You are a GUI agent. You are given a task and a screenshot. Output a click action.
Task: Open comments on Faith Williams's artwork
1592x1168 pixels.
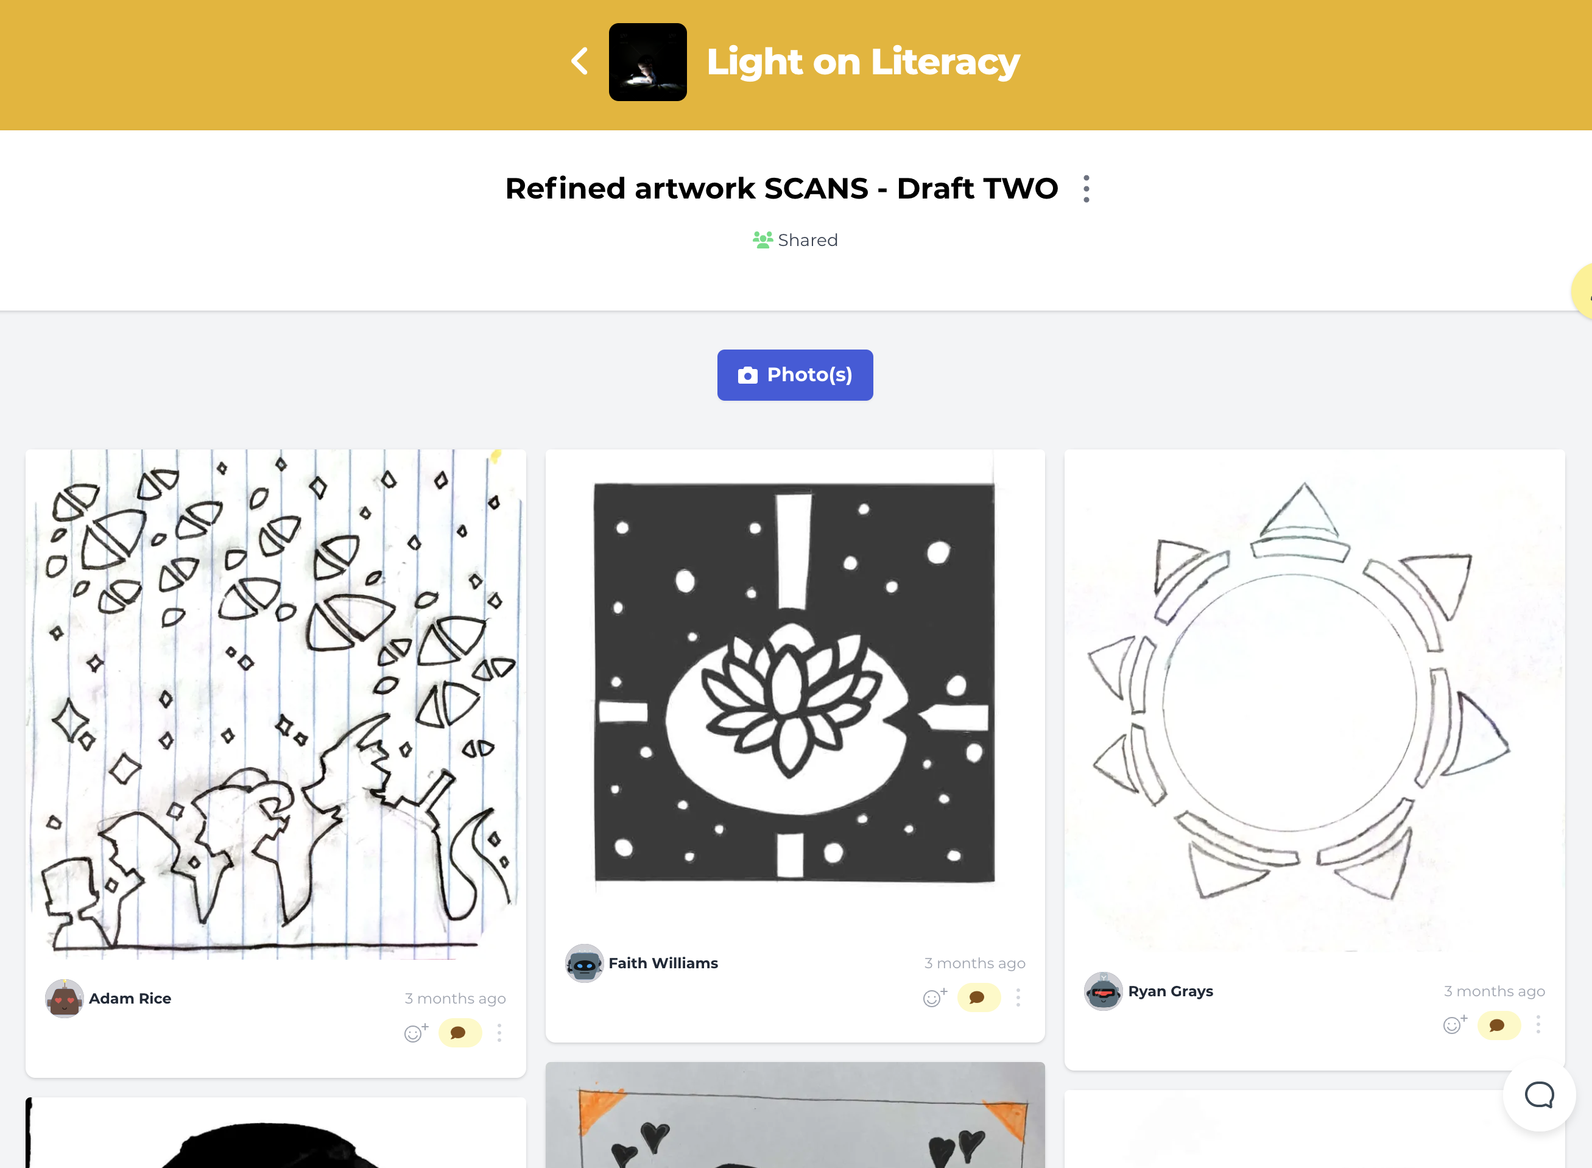[978, 997]
